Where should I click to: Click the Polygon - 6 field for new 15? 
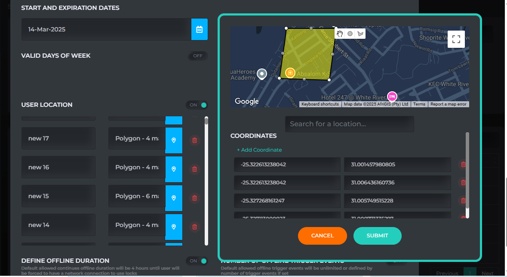point(137,196)
